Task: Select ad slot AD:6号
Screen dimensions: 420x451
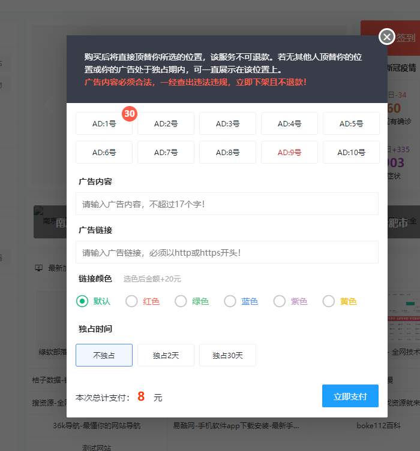Action: click(104, 153)
